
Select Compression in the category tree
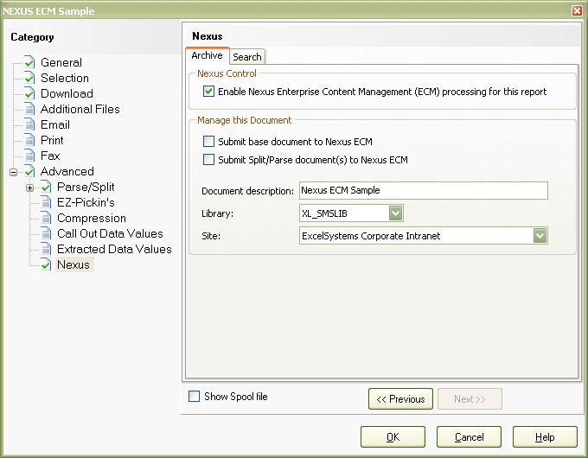tap(92, 218)
